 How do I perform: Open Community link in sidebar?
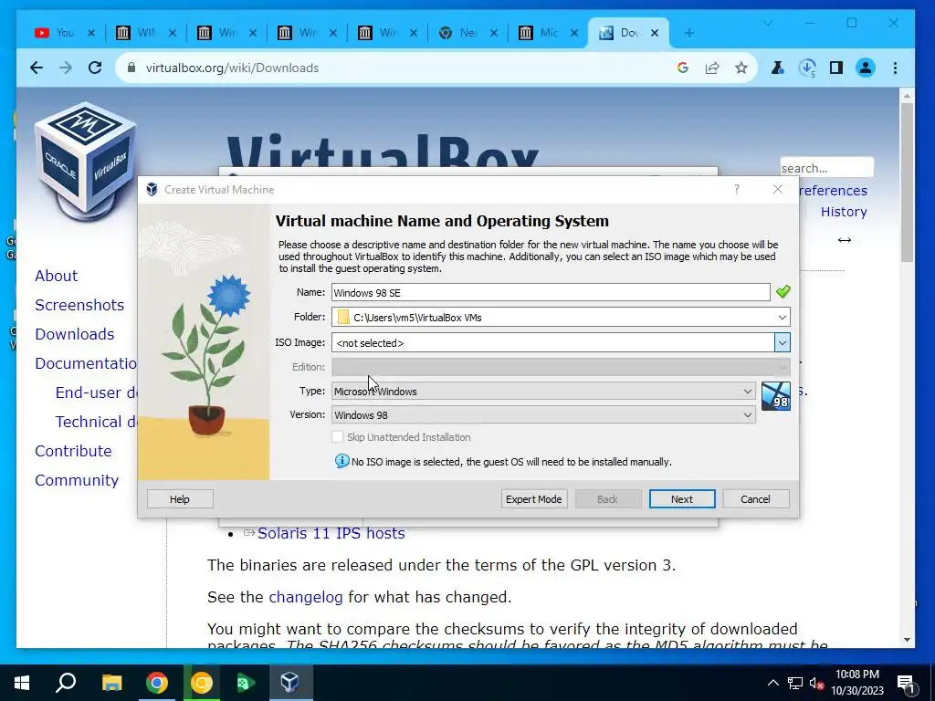77,480
